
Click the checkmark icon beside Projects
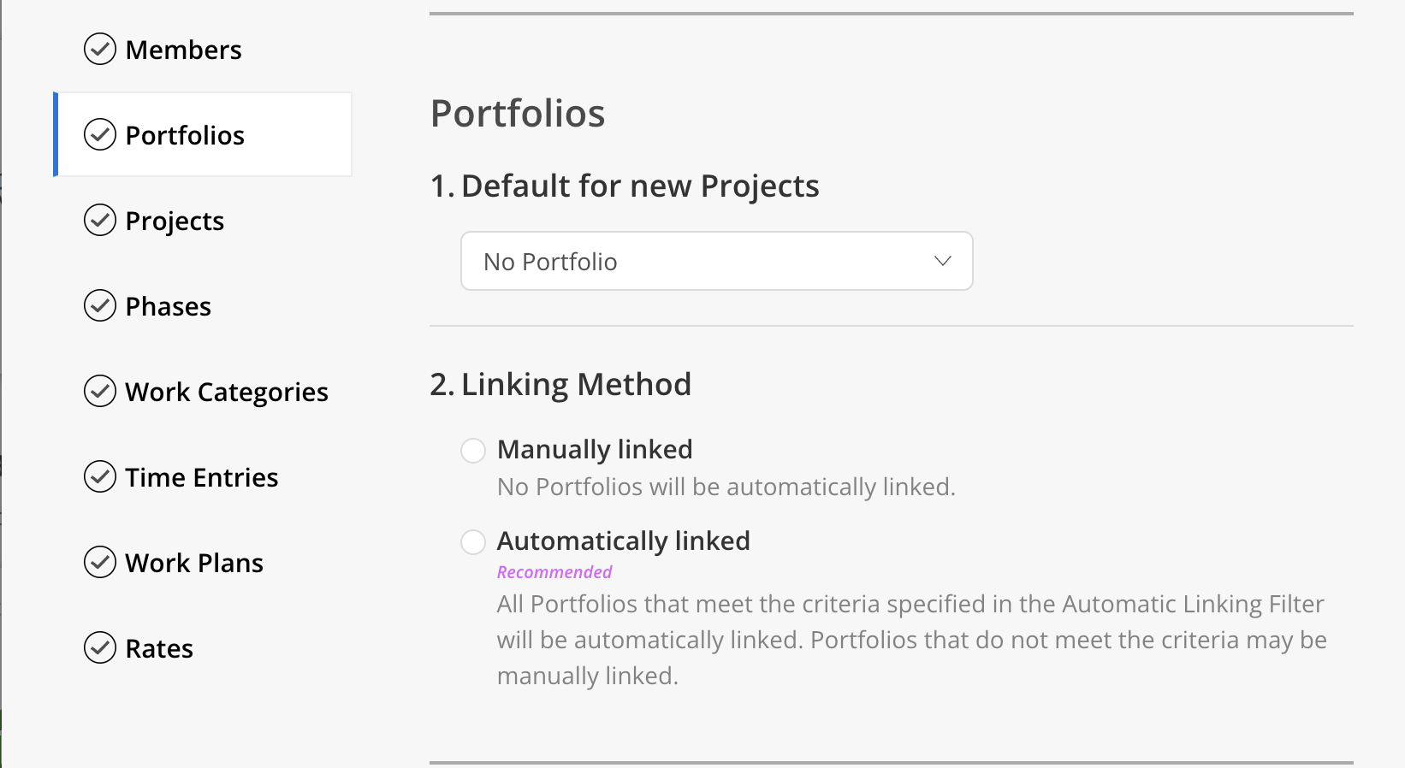tap(100, 220)
